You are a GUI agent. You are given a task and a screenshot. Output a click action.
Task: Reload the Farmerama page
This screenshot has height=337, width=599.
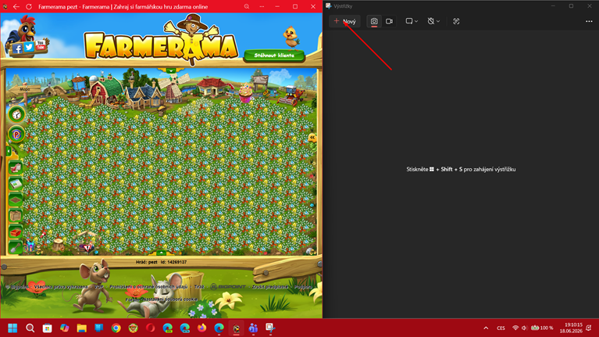29,6
